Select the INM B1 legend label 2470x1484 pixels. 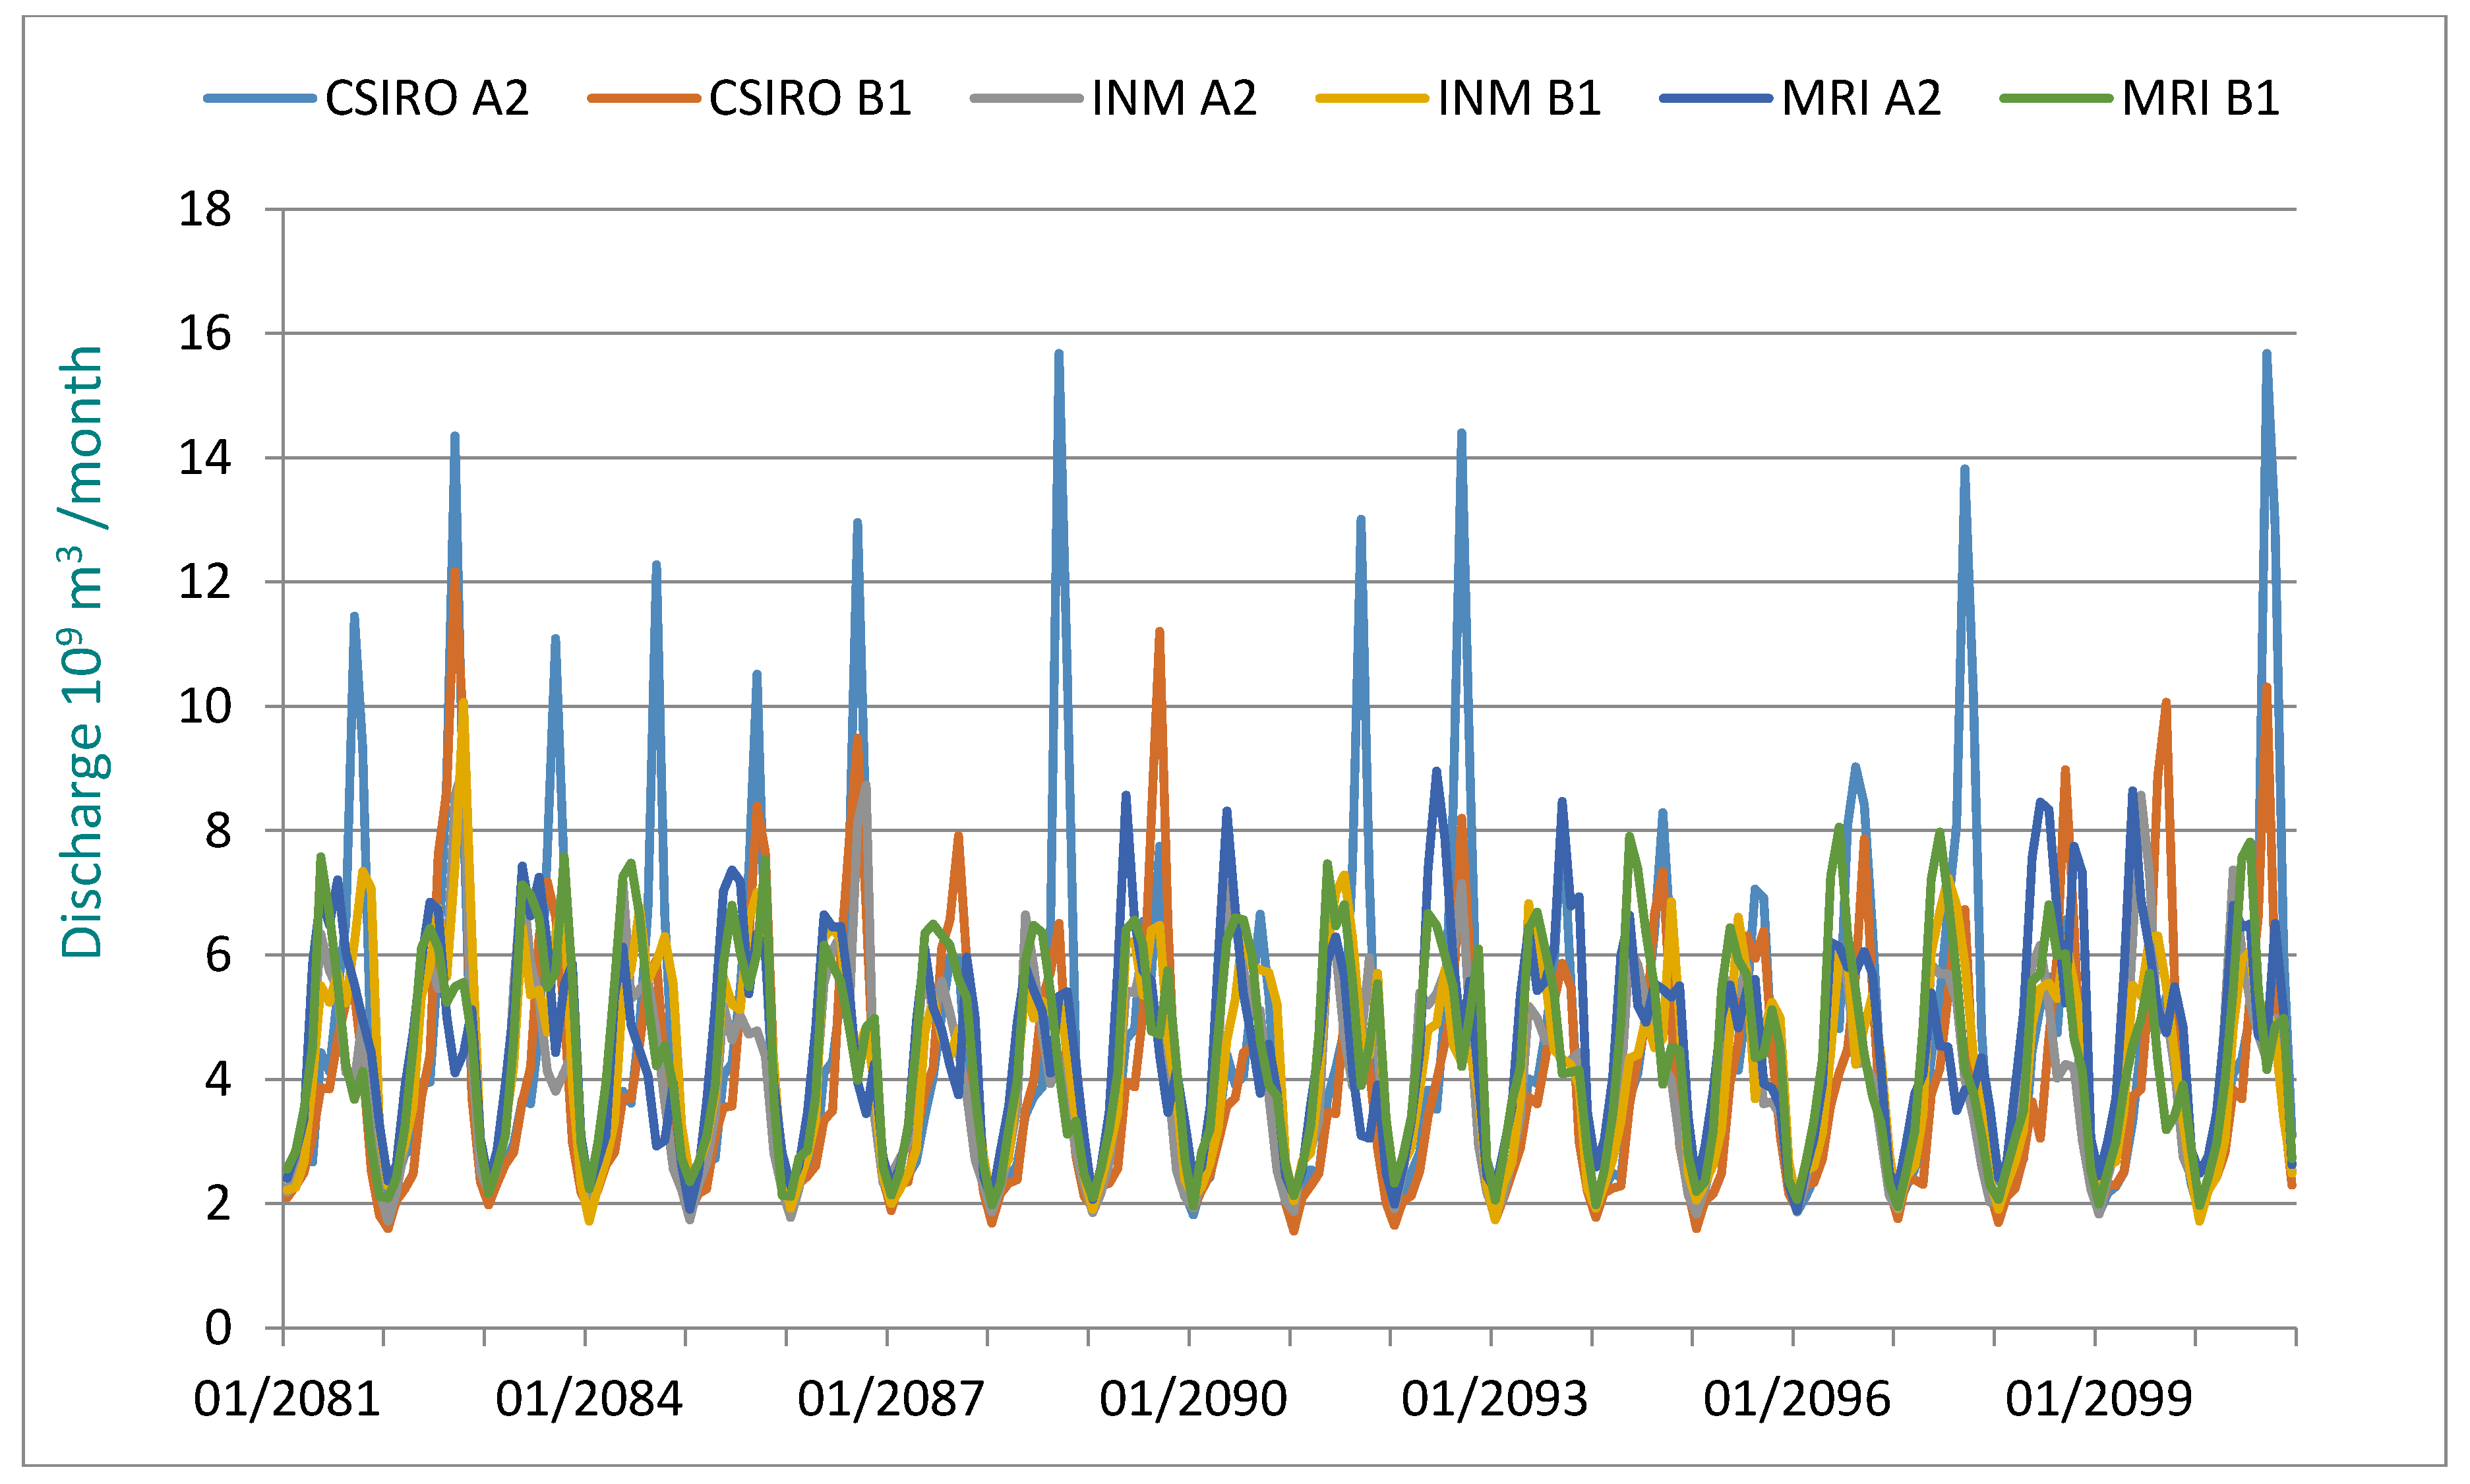point(1519,98)
